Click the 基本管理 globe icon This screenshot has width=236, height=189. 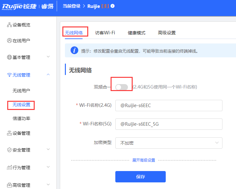point(9,57)
